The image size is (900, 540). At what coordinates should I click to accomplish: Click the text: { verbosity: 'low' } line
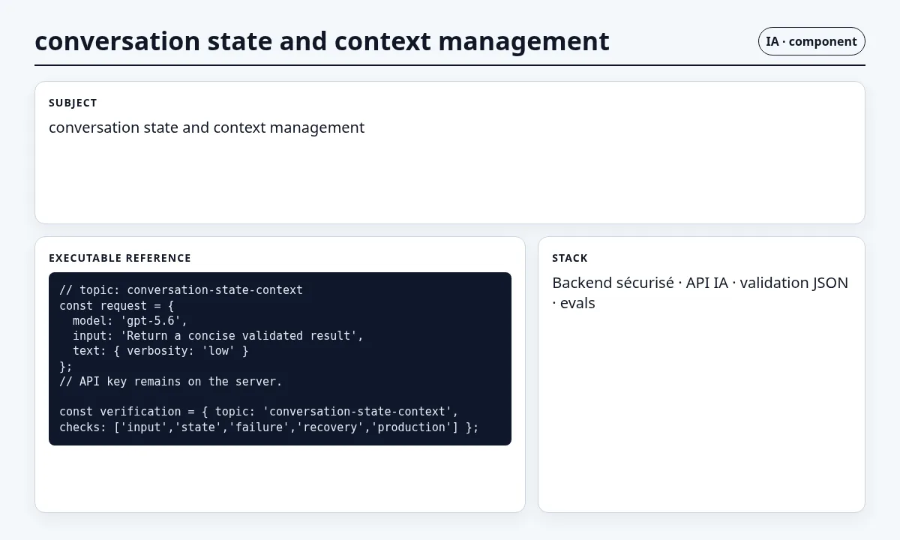(160, 350)
